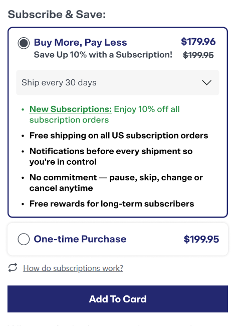Click the Free shipping on US orders bullet
The height and width of the screenshot is (326, 235).
119,136
